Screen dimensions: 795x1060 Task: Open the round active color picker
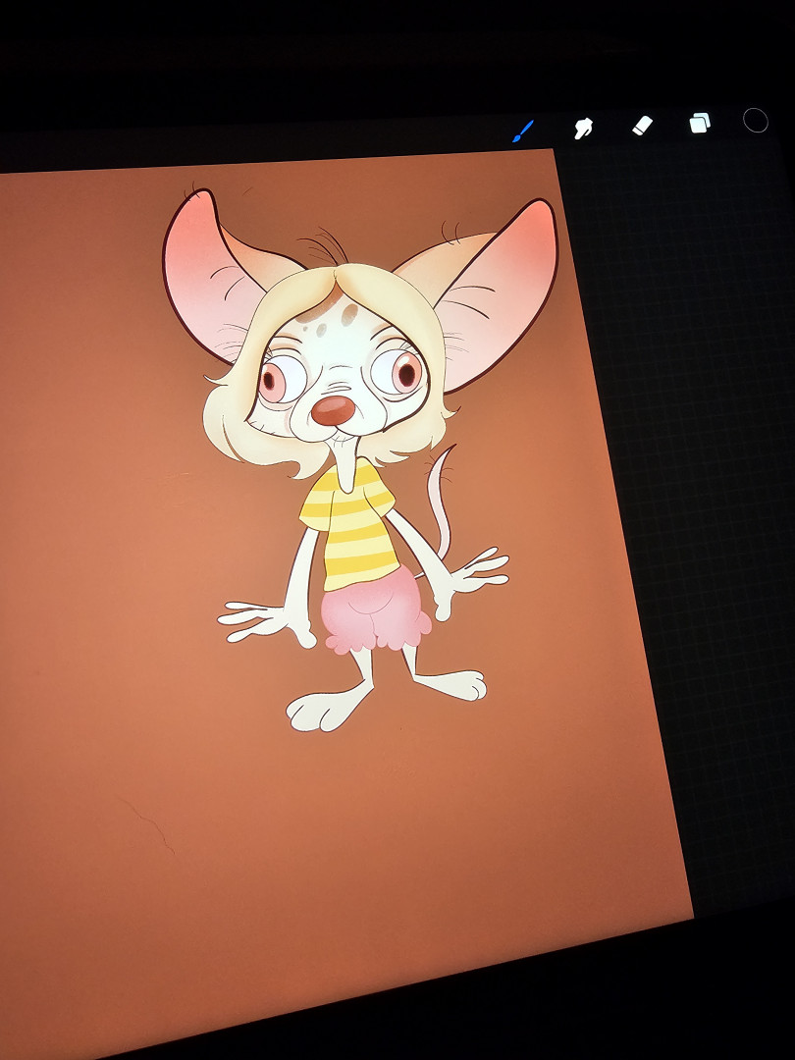755,121
